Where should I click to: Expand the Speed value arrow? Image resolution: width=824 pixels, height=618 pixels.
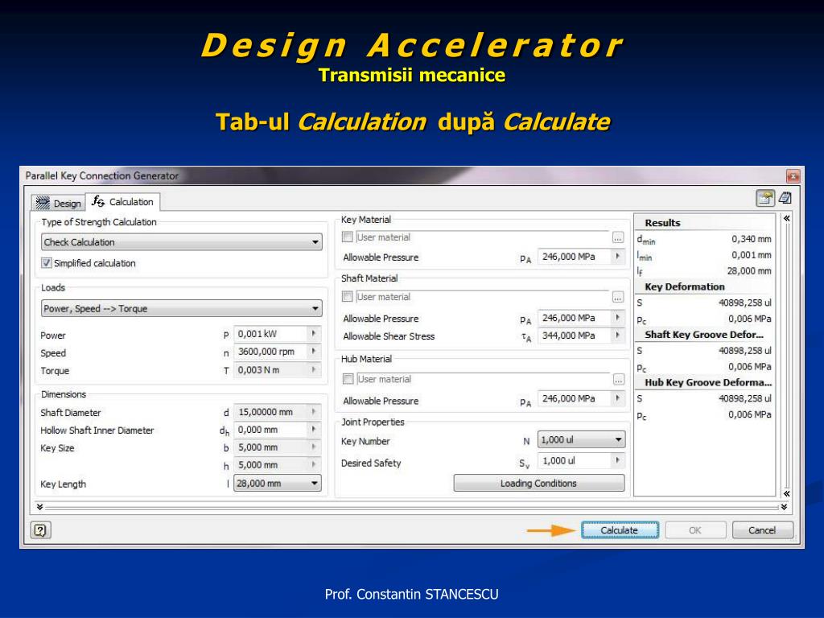(x=314, y=352)
